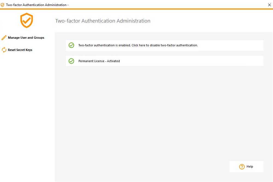This screenshot has width=273, height=182.
Task: Click blank gray area below license row
Action: click(163, 109)
